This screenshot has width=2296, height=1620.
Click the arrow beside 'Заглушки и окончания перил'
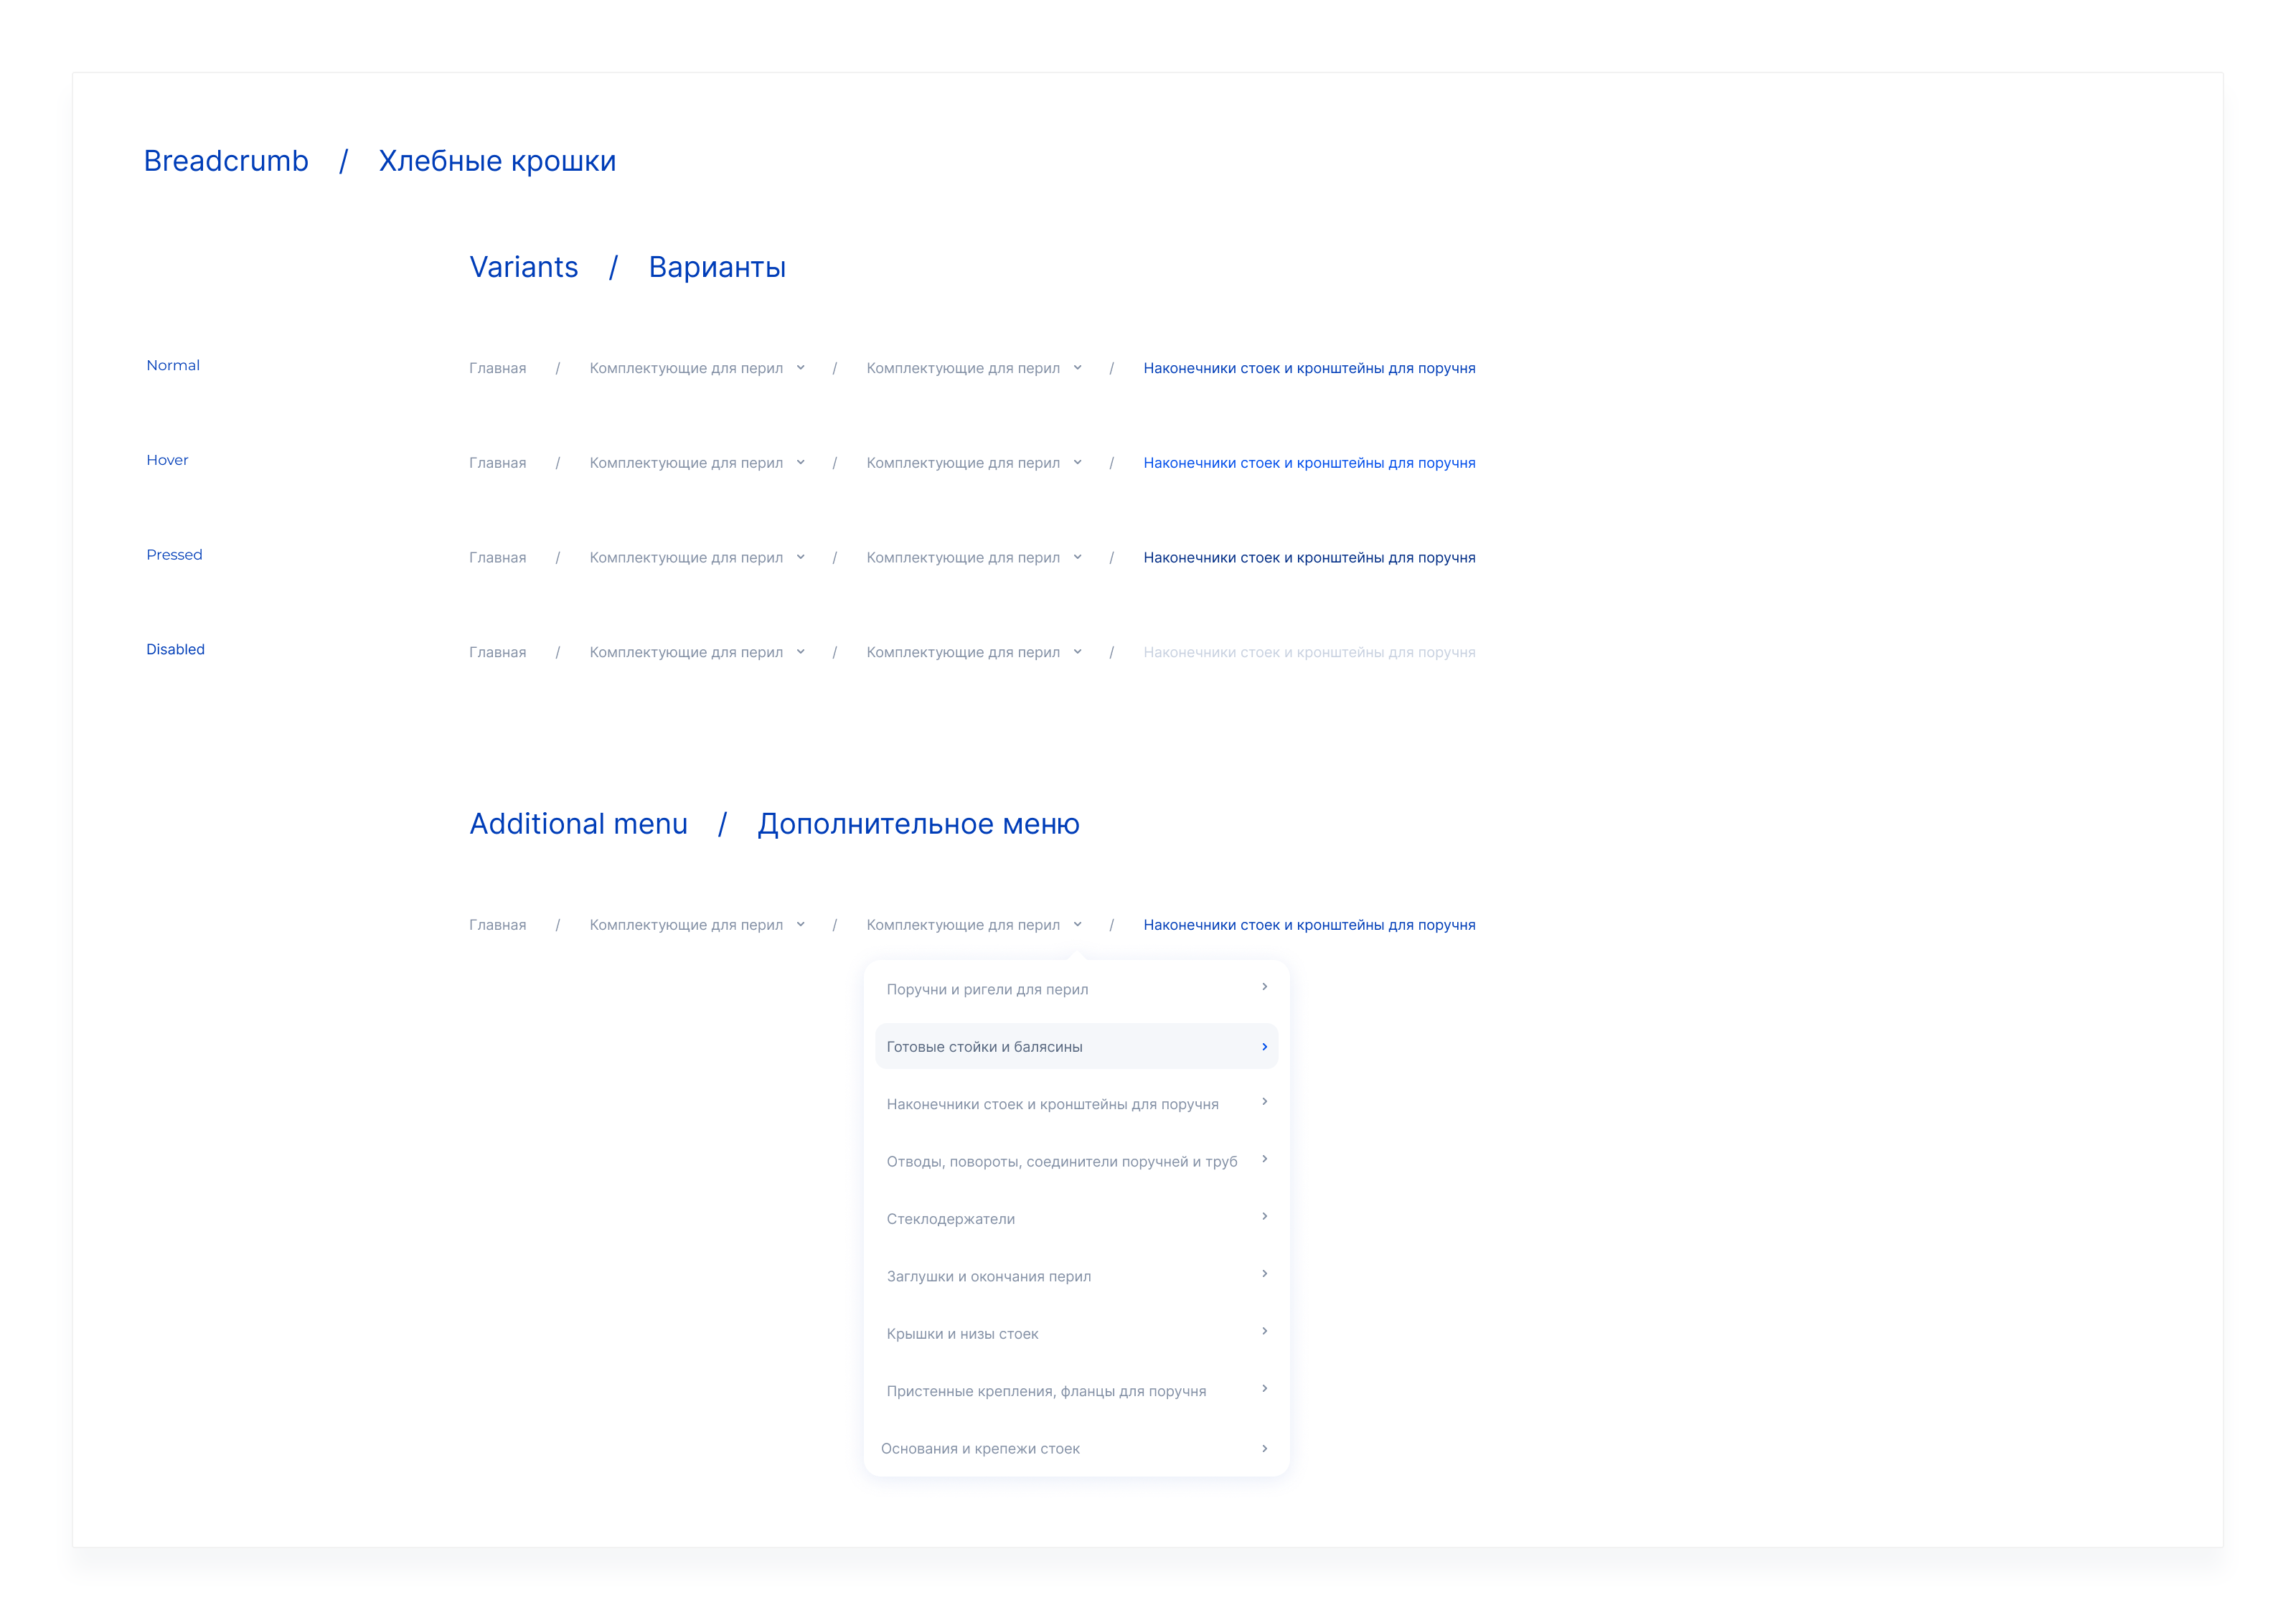coord(1264,1274)
